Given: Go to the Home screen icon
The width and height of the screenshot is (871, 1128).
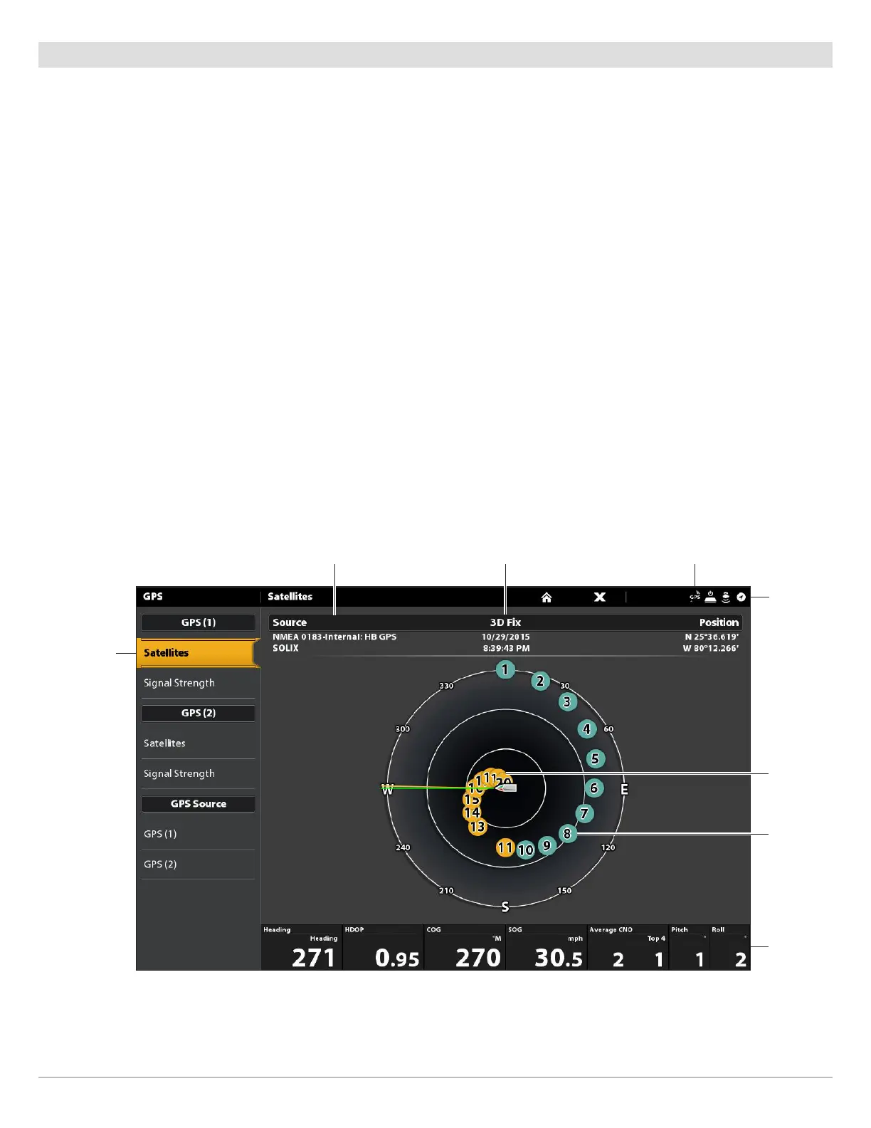Looking at the screenshot, I should 547,597.
